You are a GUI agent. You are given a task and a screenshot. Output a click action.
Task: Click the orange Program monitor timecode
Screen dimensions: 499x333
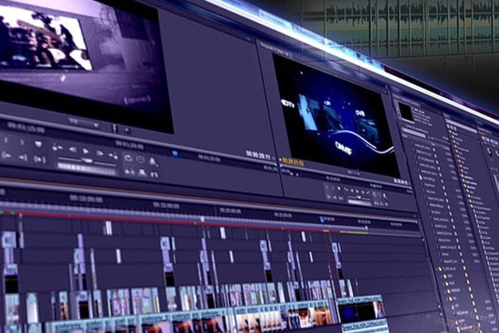[293, 162]
